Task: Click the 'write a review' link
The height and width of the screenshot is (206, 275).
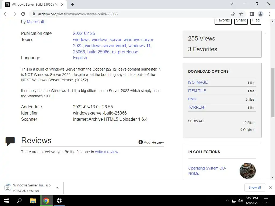Action: click(107, 152)
